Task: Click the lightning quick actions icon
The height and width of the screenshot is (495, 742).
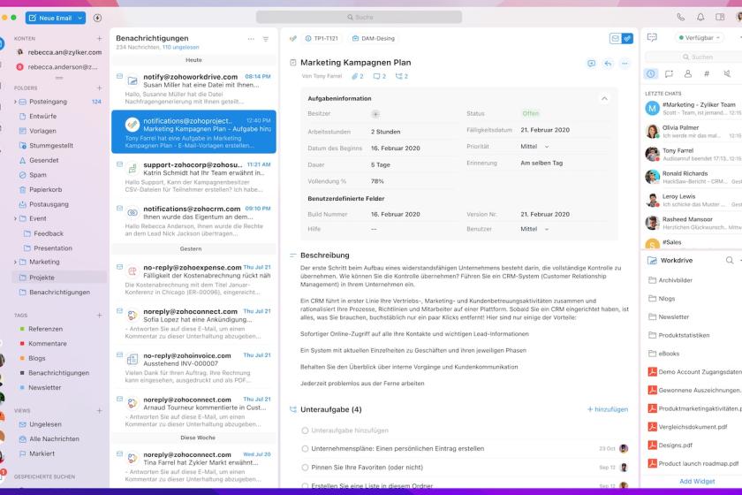Action: point(97,18)
